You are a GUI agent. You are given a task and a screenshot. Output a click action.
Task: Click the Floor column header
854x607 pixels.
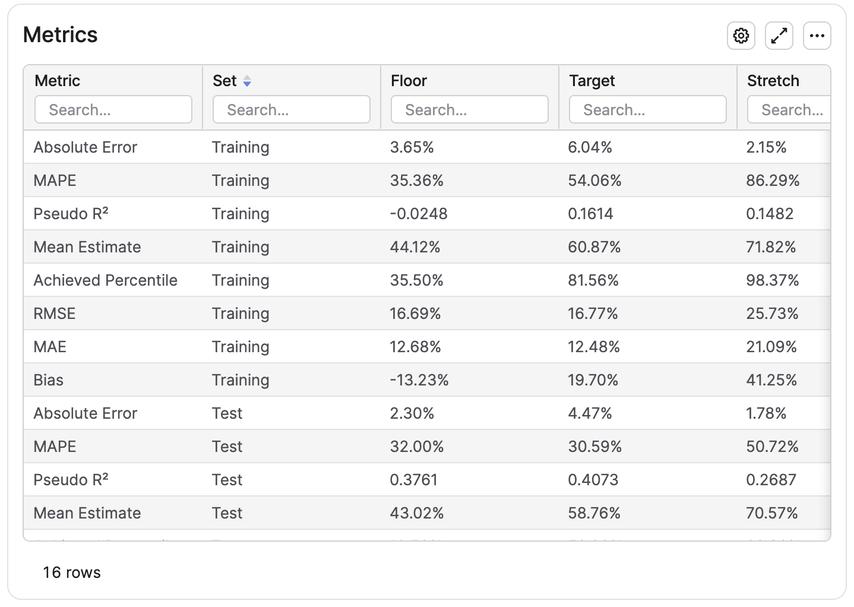click(x=409, y=81)
